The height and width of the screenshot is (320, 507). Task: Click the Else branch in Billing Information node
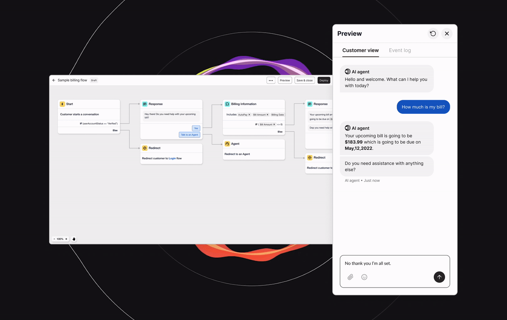tap(280, 132)
